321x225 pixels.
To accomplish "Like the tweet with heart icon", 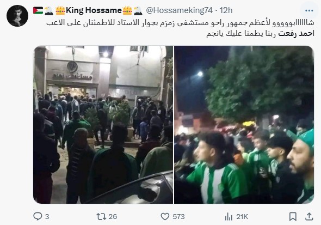I will point(165,216).
